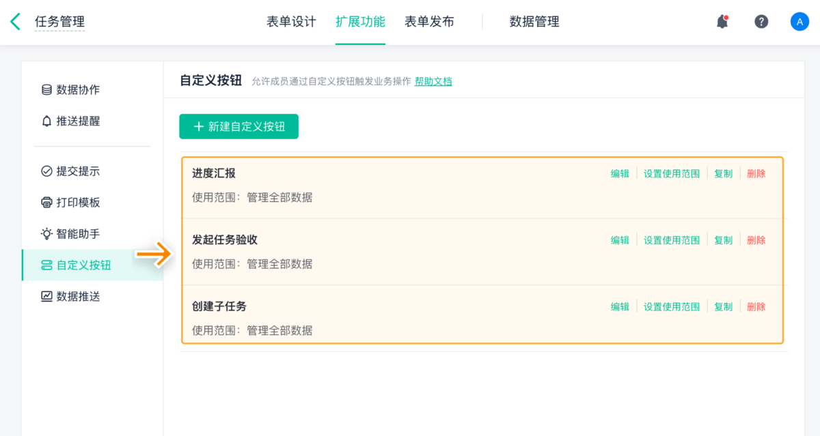Select 推送提醒 sidebar item
820x436 pixels.
tap(78, 121)
